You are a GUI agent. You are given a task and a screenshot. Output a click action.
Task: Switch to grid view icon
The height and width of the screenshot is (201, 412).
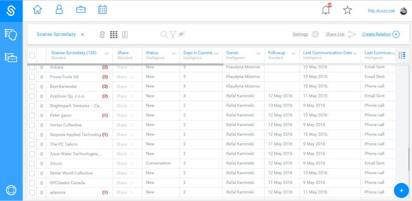pyautogui.click(x=113, y=34)
